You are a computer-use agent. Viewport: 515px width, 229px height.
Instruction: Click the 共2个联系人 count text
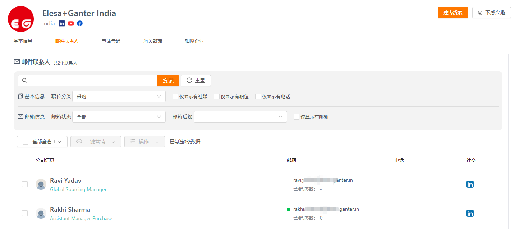pyautogui.click(x=65, y=63)
